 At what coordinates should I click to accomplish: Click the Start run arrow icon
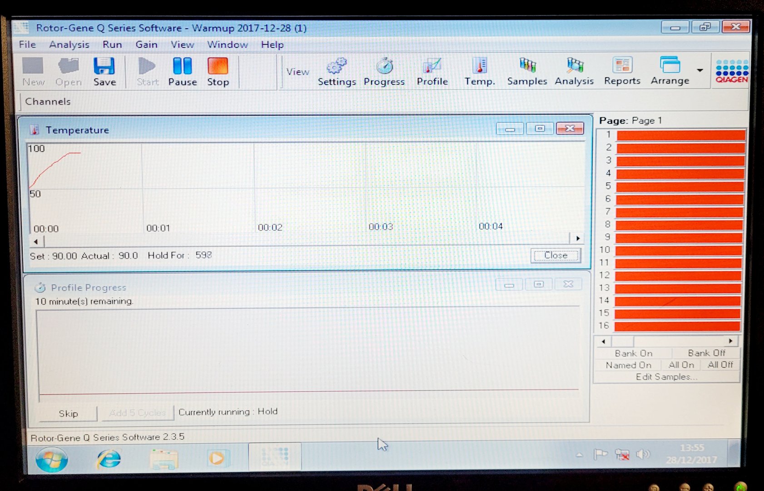147,71
